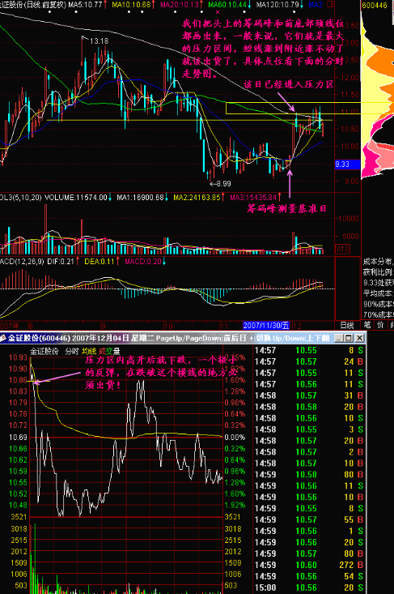Switch to the 日线 tab

tap(347, 325)
